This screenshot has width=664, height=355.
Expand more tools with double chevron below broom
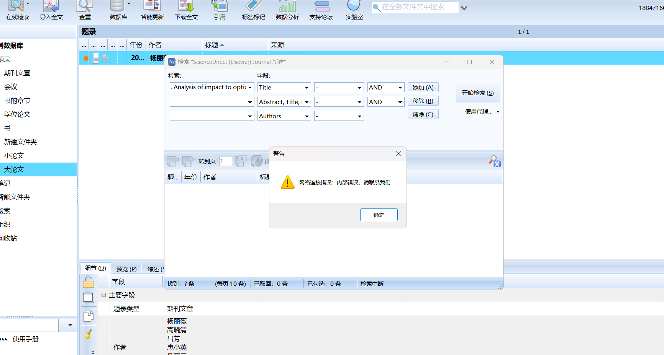pyautogui.click(x=93, y=352)
